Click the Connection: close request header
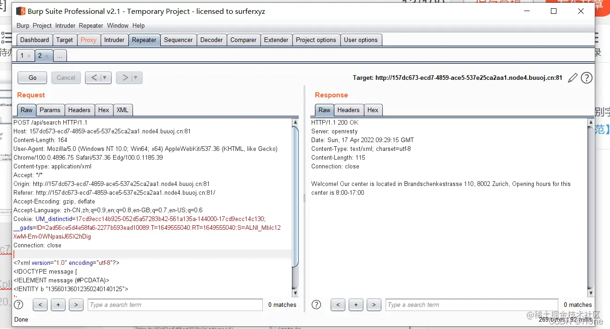 point(37,245)
